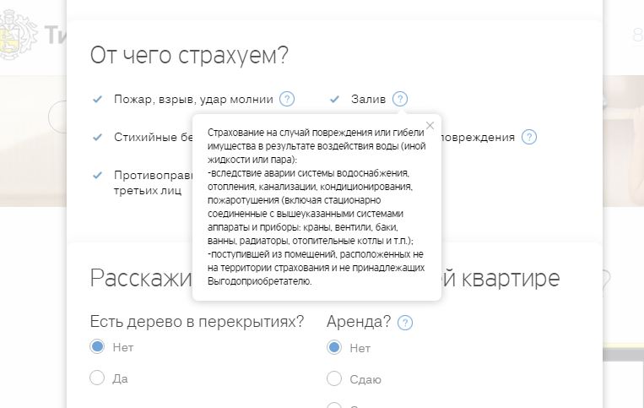Click checkmark next to Залив
The width and height of the screenshot is (644, 408).
click(335, 99)
